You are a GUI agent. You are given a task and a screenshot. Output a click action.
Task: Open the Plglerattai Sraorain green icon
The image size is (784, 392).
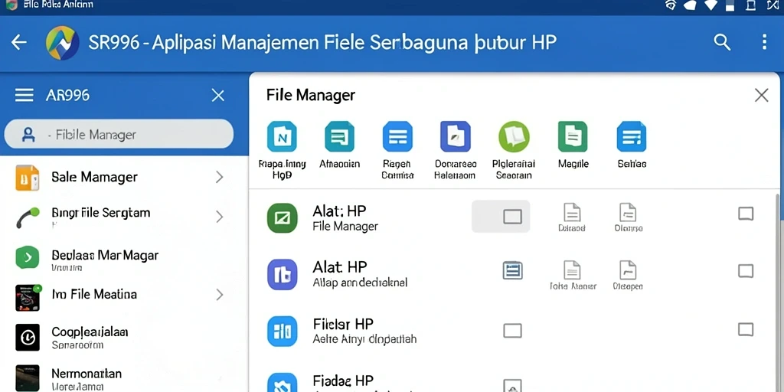[514, 136]
